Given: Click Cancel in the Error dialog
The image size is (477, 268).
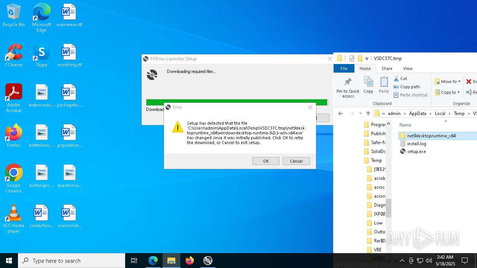Looking at the screenshot, I should [x=296, y=161].
